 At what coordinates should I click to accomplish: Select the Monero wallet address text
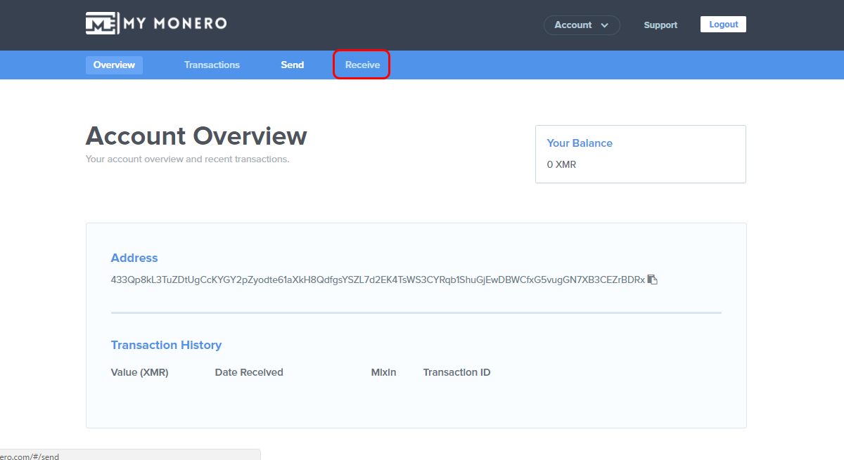point(378,280)
